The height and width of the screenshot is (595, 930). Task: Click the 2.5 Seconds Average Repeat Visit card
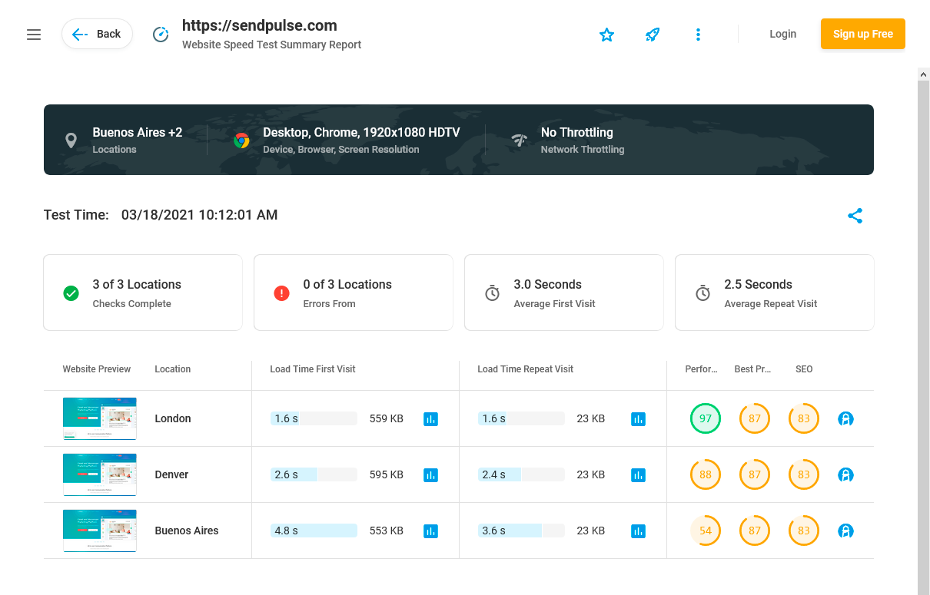pyautogui.click(x=775, y=293)
